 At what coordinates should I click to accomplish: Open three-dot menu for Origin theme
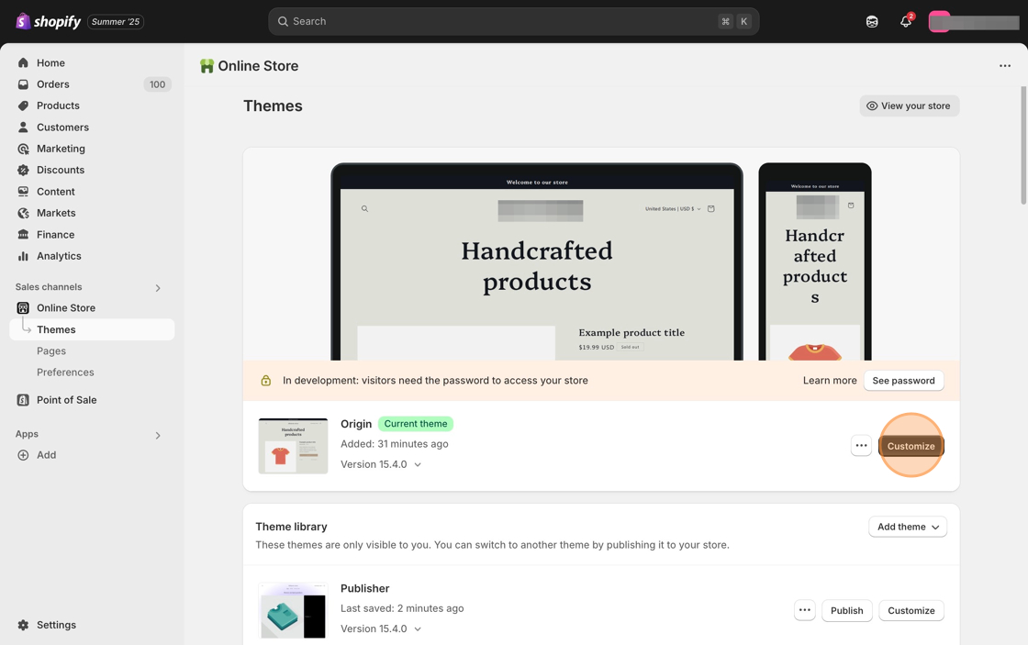coord(861,446)
